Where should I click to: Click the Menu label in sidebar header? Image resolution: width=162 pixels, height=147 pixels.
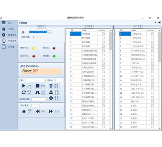coord(10,23)
